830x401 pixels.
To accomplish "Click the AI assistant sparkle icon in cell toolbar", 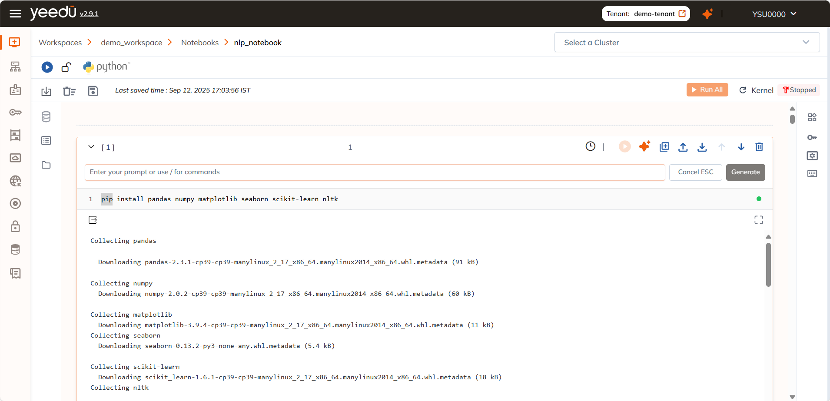I will click(x=644, y=146).
